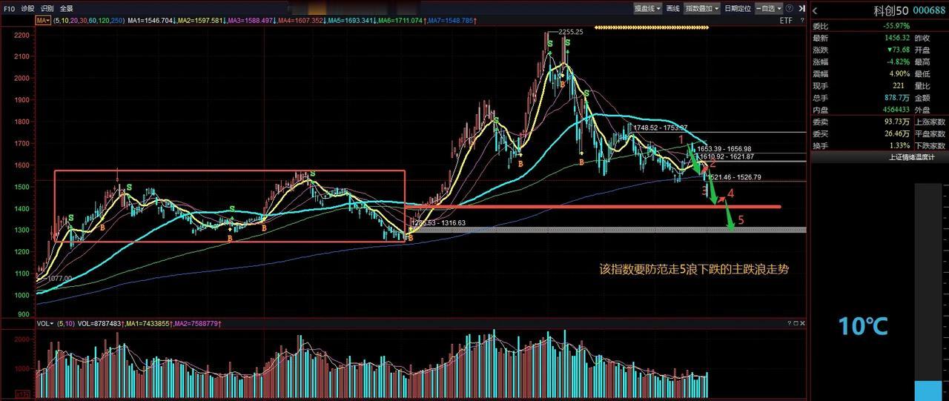Switch to 全景 panorama view
Viewport: 949px width, 401px height.
66,8
